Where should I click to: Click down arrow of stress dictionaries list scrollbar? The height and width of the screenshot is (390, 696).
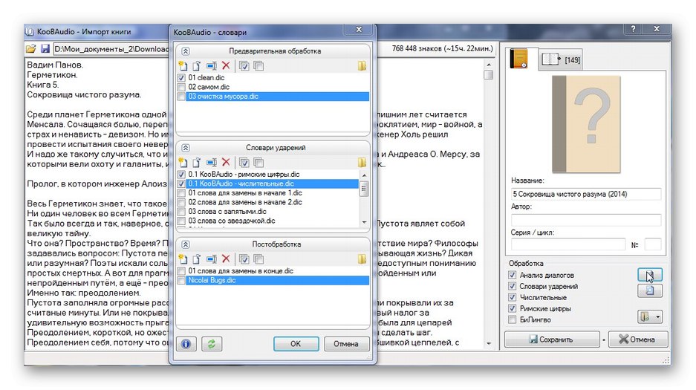tap(365, 222)
